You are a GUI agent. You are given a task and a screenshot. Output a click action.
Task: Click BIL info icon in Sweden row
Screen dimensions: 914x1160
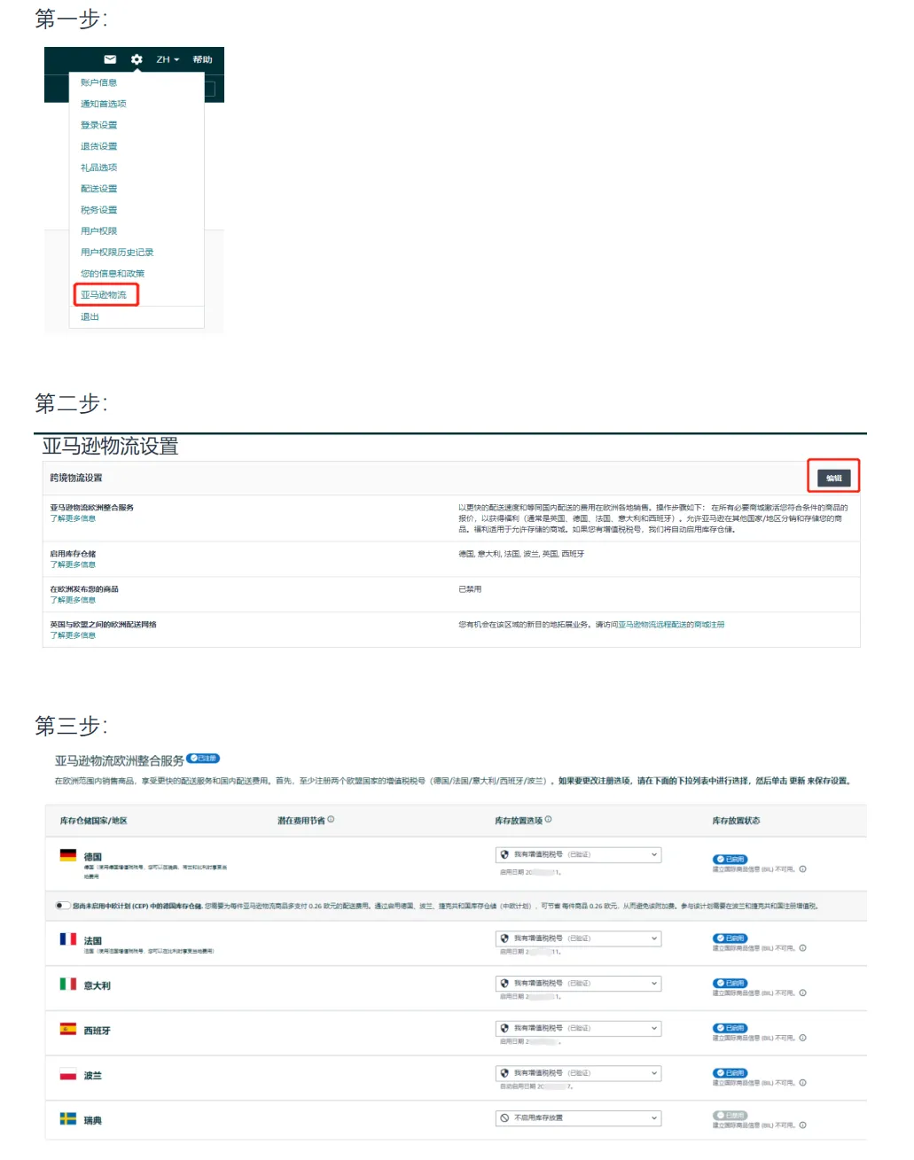[x=802, y=1125]
